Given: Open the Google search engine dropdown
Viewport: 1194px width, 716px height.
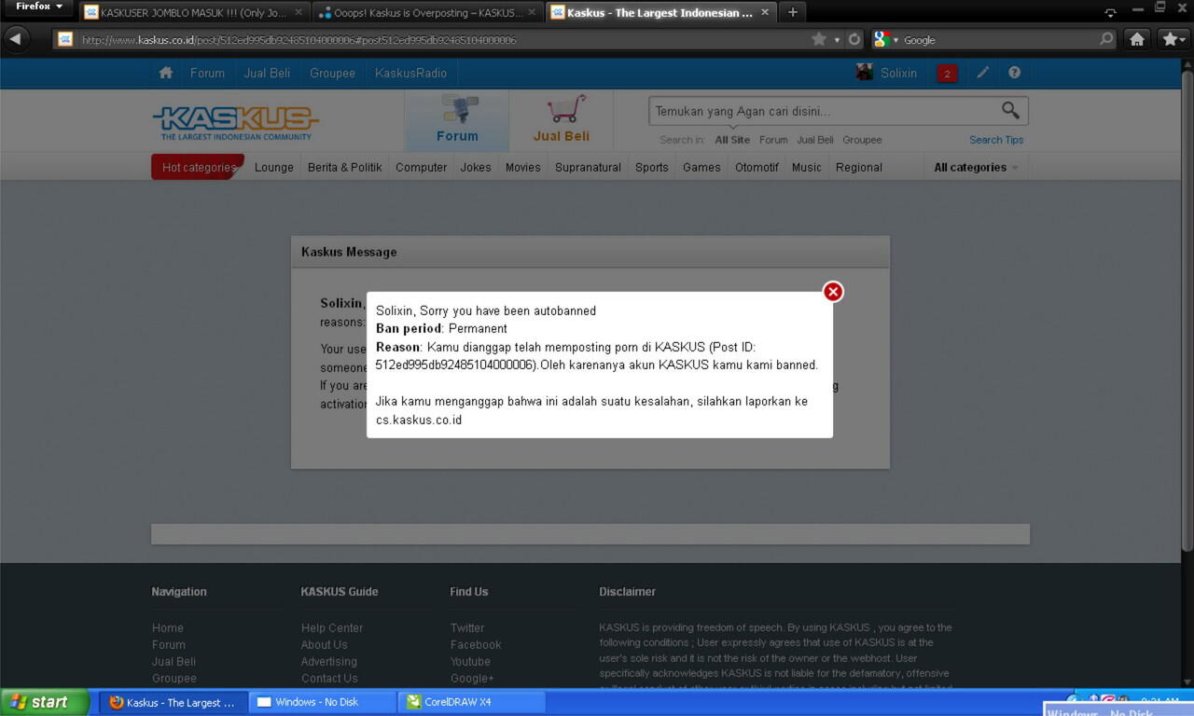Looking at the screenshot, I should 886,39.
